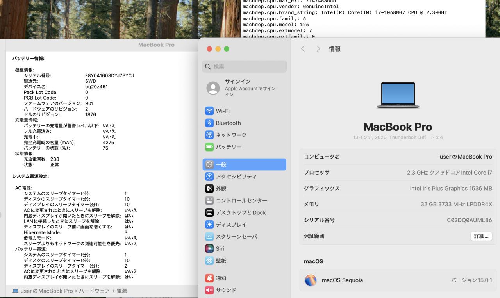Click the macOS Sequoia name label

coord(342,280)
